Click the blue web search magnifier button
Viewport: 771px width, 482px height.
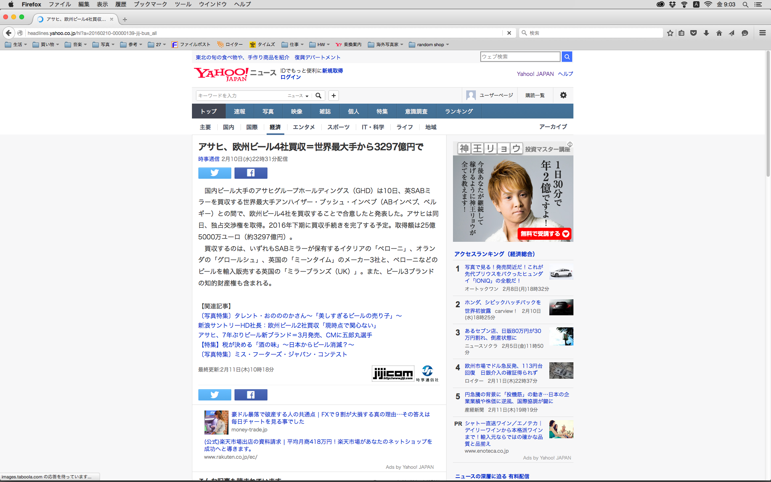click(x=567, y=57)
